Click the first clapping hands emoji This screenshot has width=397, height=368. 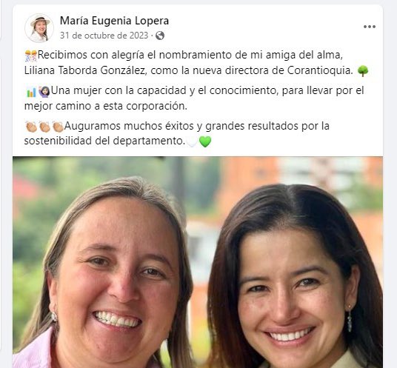(x=31, y=127)
